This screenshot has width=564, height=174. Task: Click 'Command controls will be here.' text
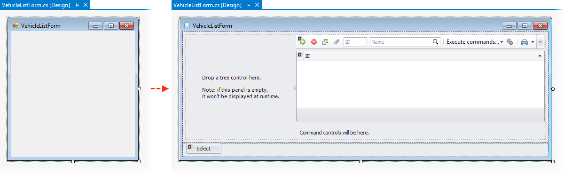point(334,133)
